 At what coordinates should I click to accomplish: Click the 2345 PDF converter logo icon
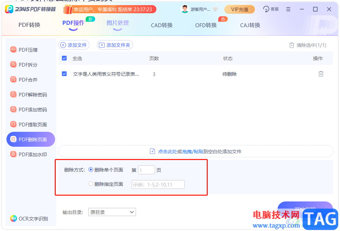9,9
